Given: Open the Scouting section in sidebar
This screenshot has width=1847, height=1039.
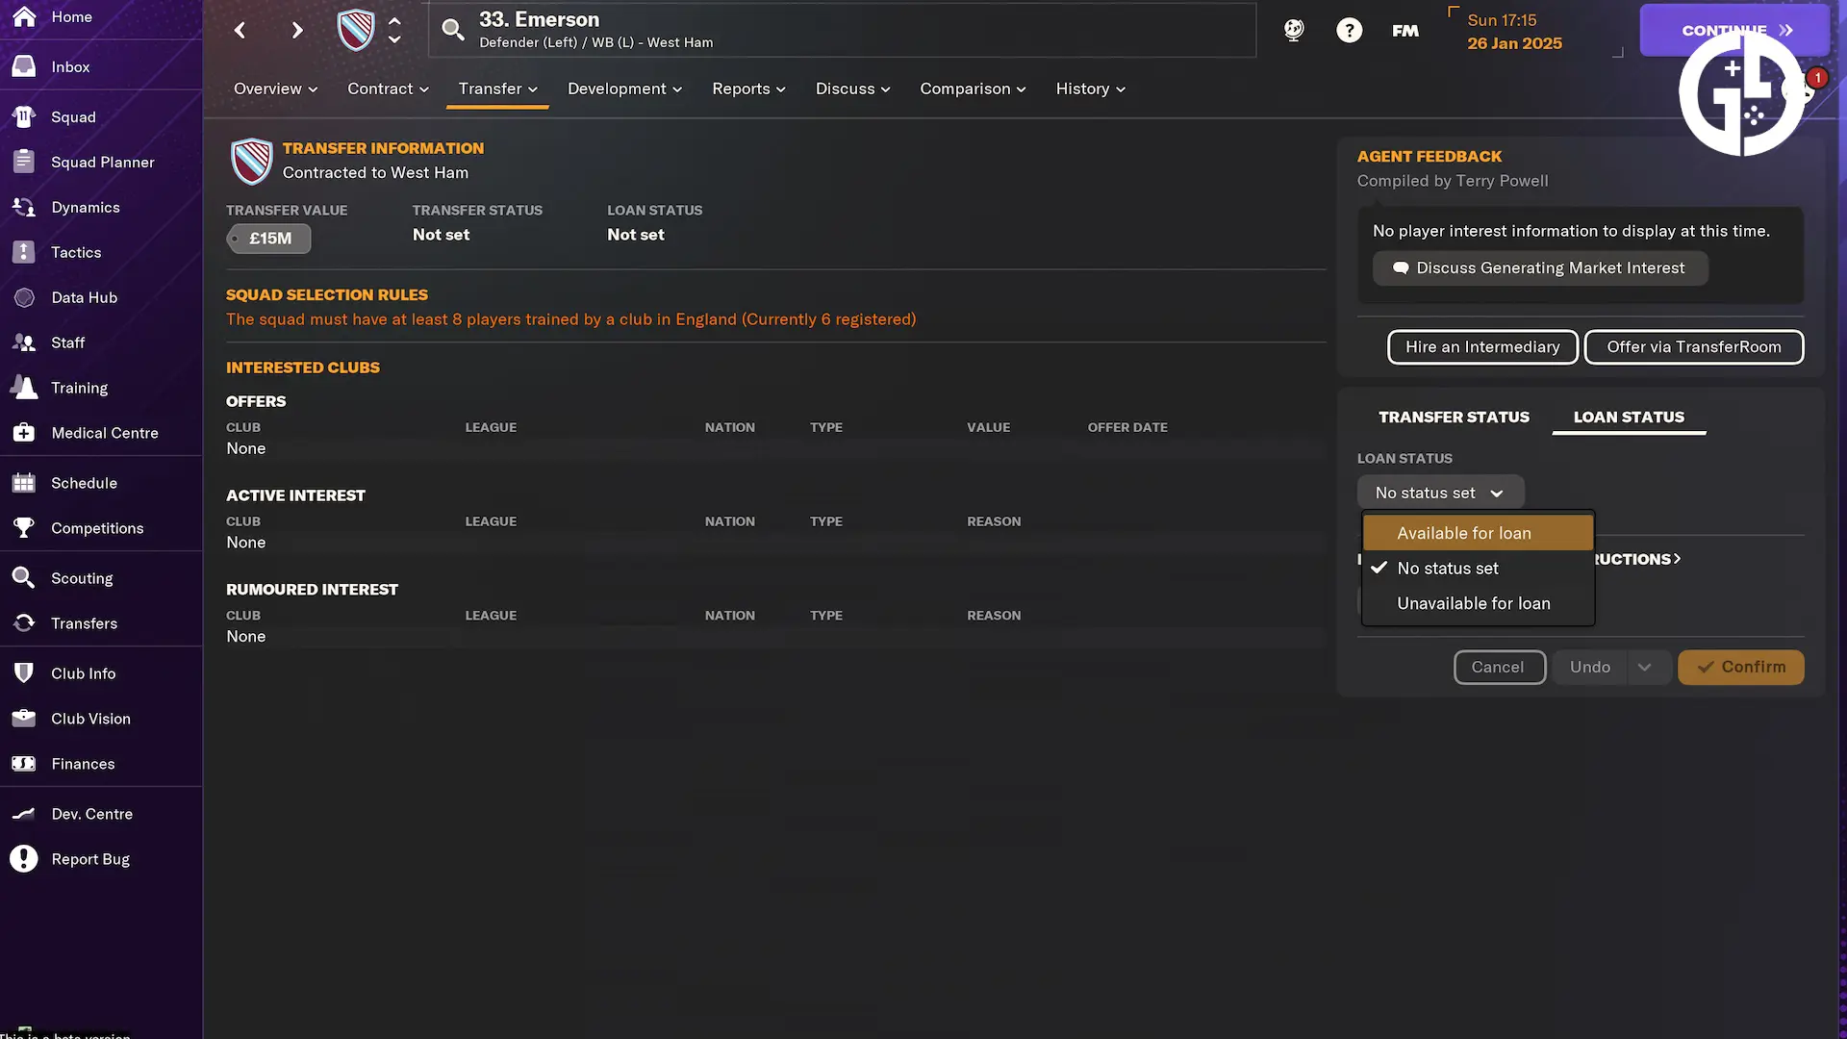Looking at the screenshot, I should [x=82, y=578].
